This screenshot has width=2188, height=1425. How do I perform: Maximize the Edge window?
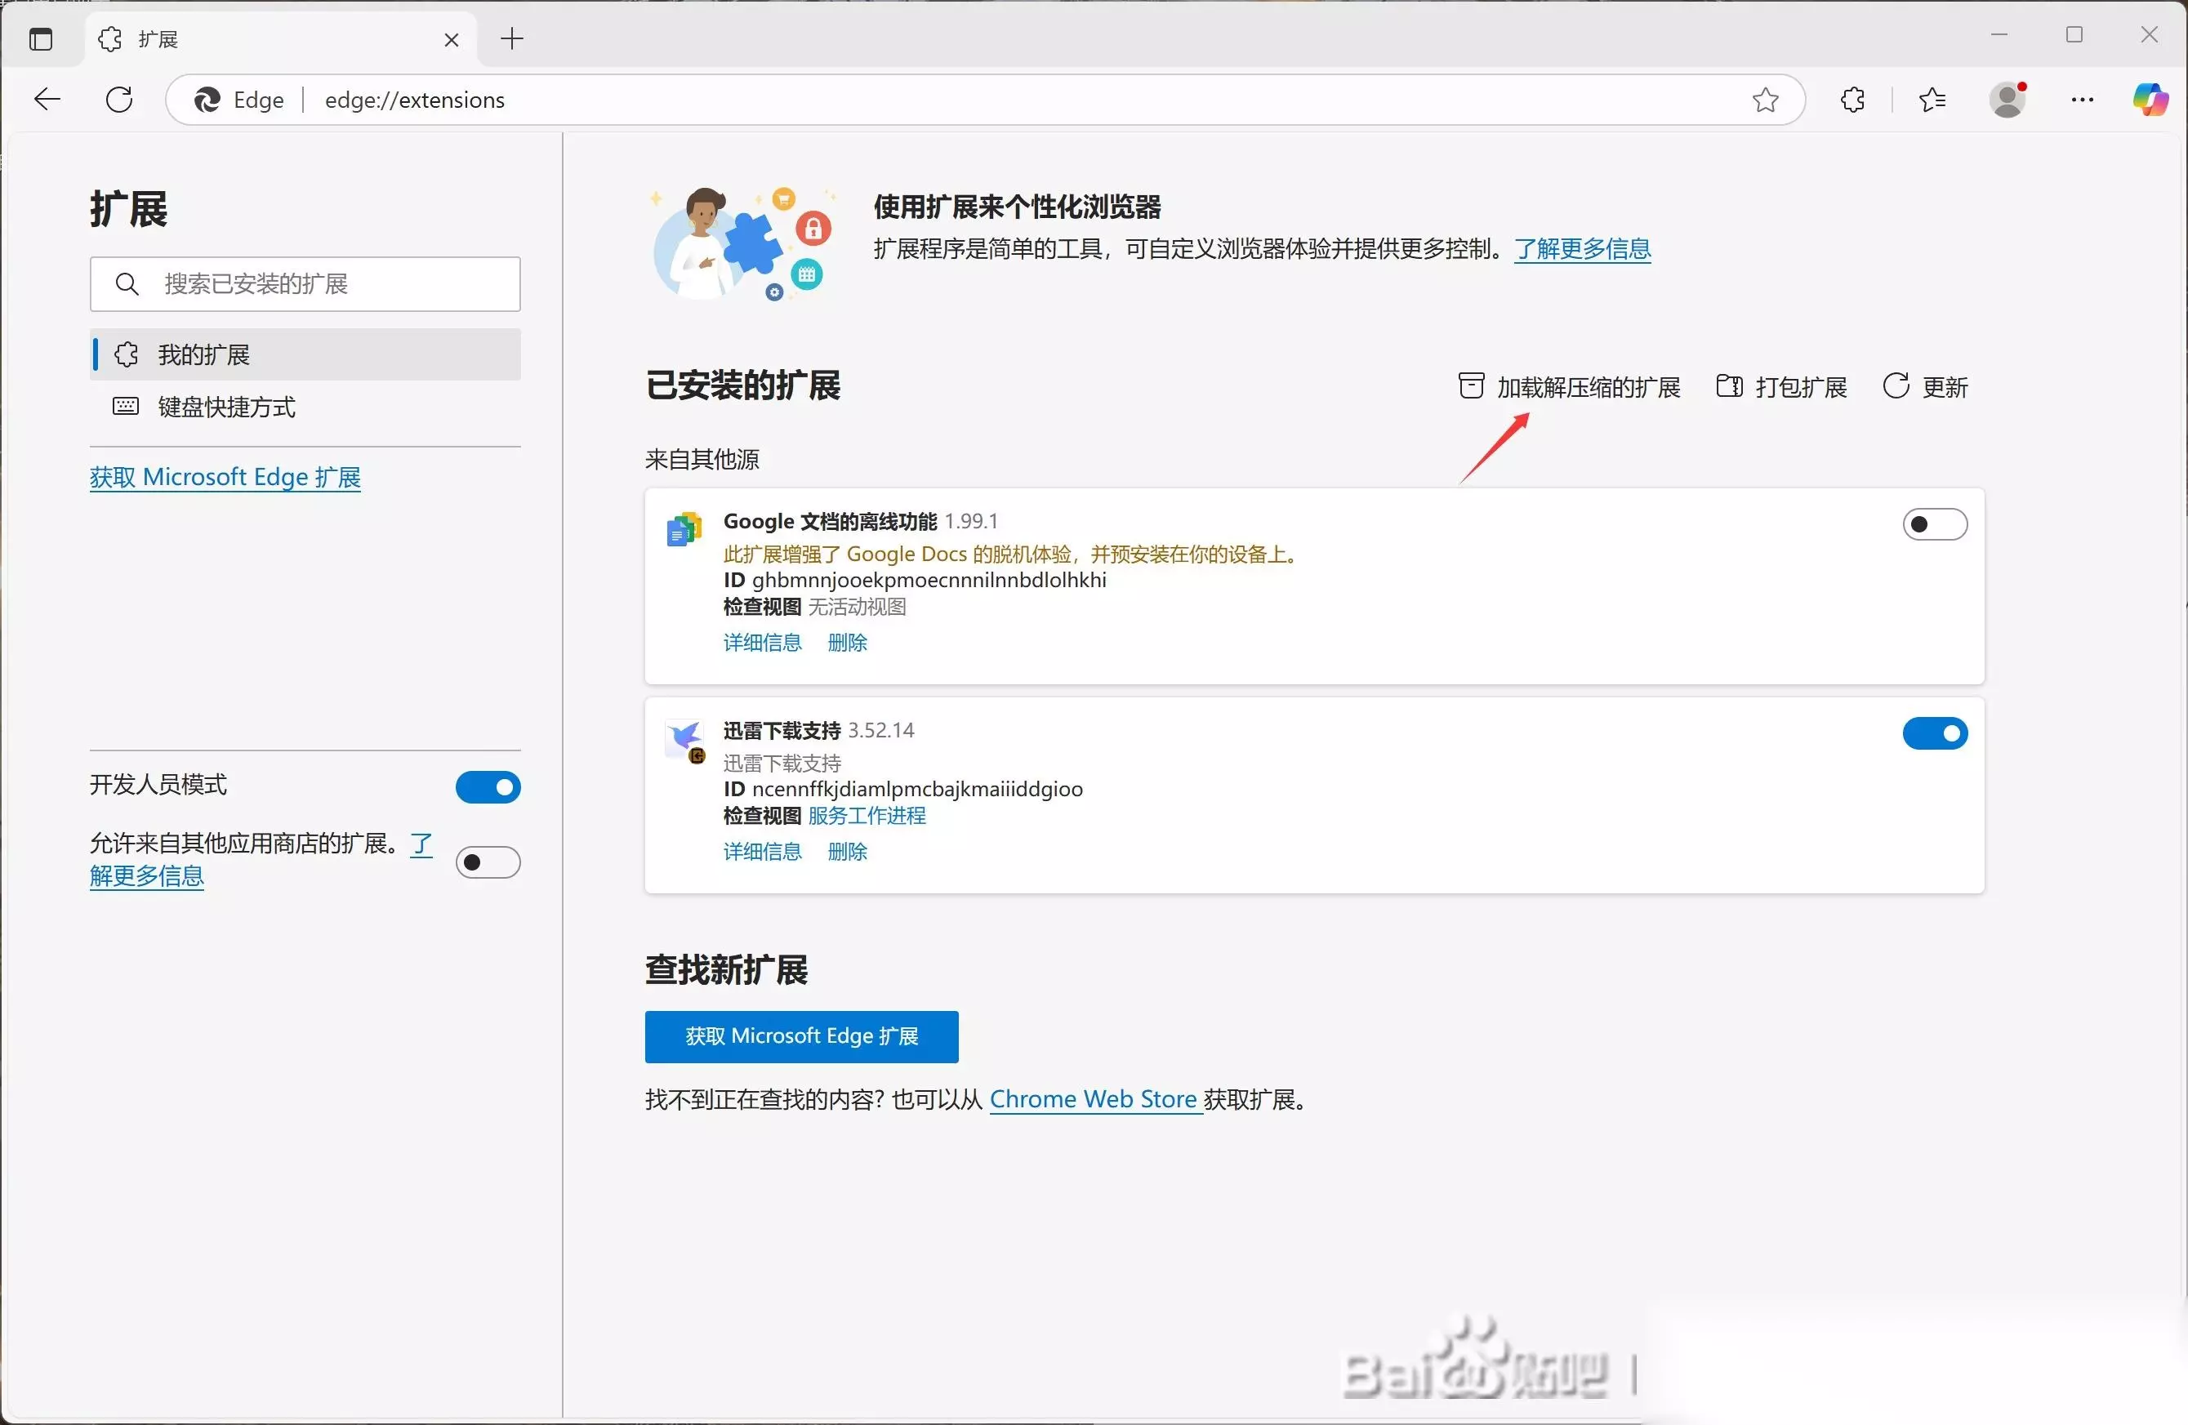pos(2074,35)
